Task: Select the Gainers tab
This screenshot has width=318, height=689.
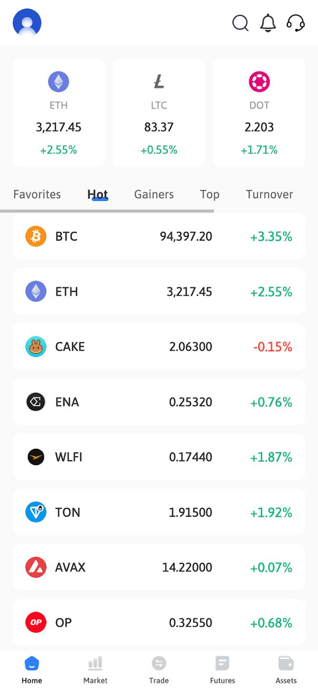Action: tap(154, 194)
